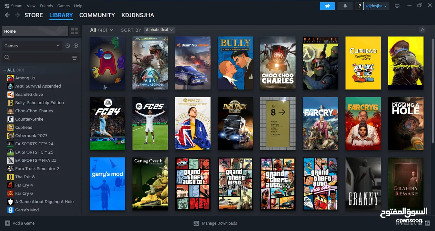Click the Manage Downloads tray icon
The image size is (435, 231).
point(196,223)
